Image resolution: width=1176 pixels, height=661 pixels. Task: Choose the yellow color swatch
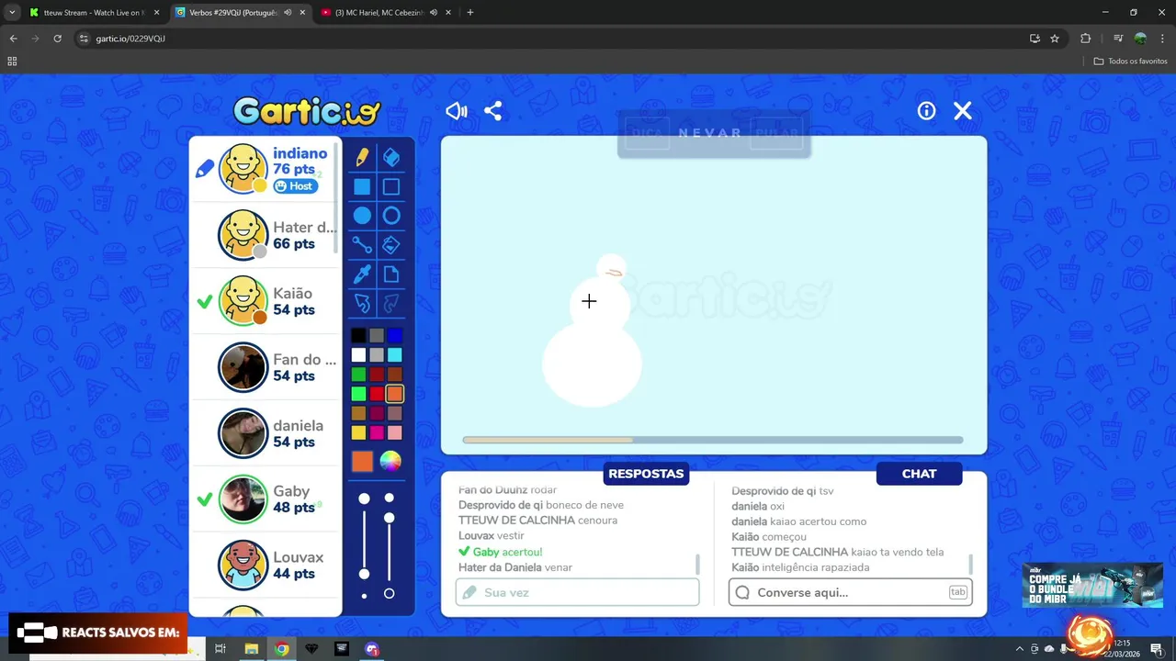[358, 432]
